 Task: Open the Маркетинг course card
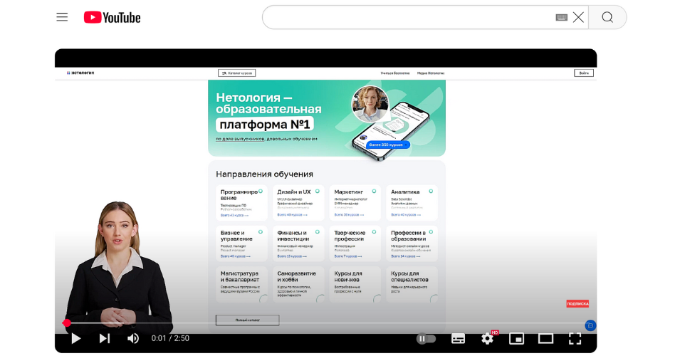point(355,203)
